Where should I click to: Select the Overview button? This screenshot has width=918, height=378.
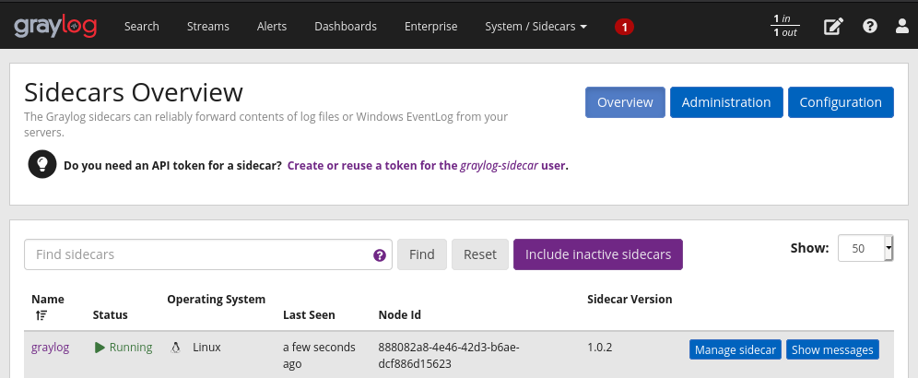point(625,102)
